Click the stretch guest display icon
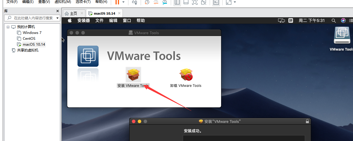 coord(229,2)
